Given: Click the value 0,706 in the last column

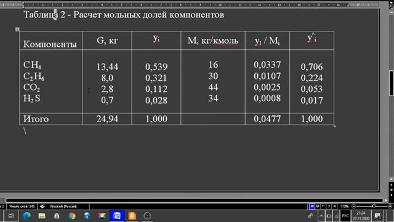Looking at the screenshot, I should click(x=312, y=67).
